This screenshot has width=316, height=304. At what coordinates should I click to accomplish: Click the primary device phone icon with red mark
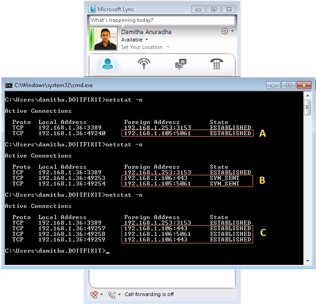(x=94, y=295)
